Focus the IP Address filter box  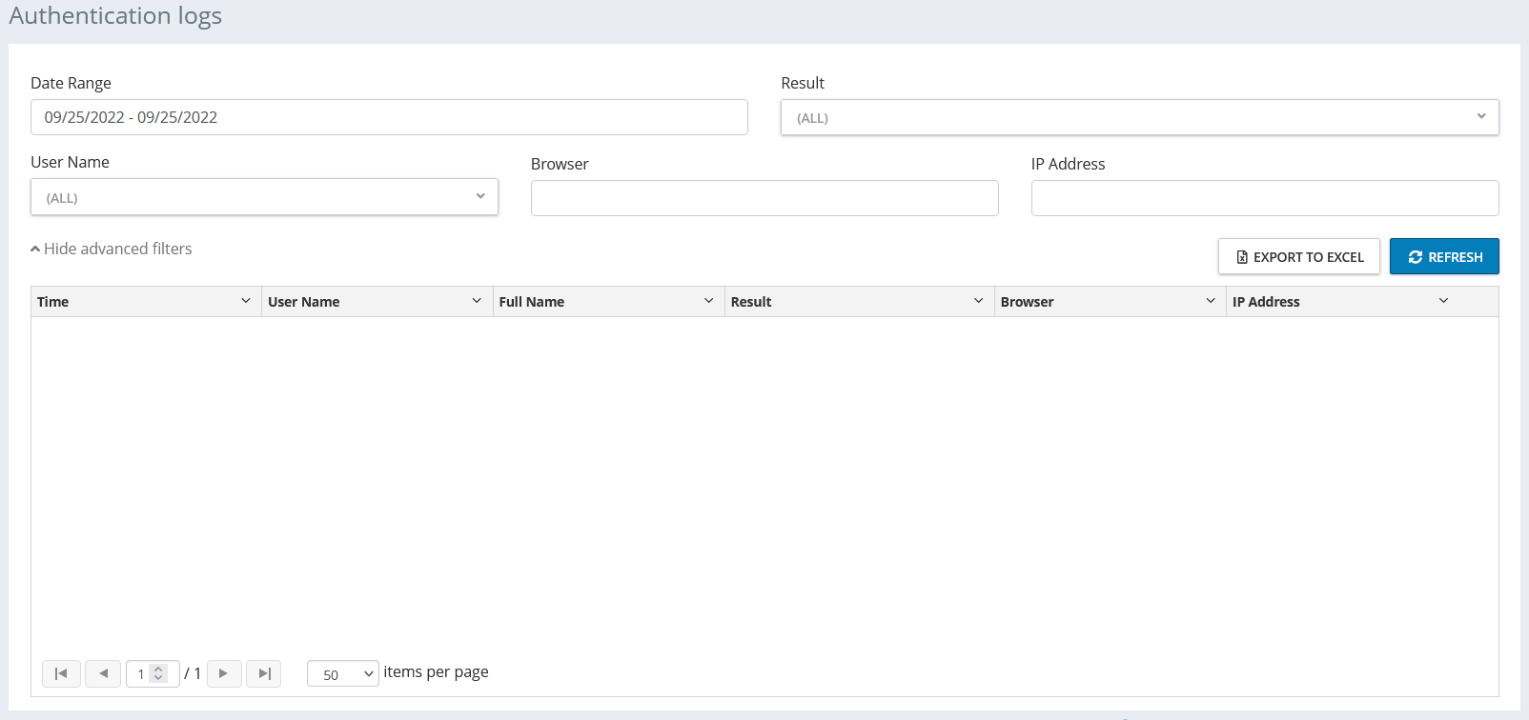[x=1264, y=198]
